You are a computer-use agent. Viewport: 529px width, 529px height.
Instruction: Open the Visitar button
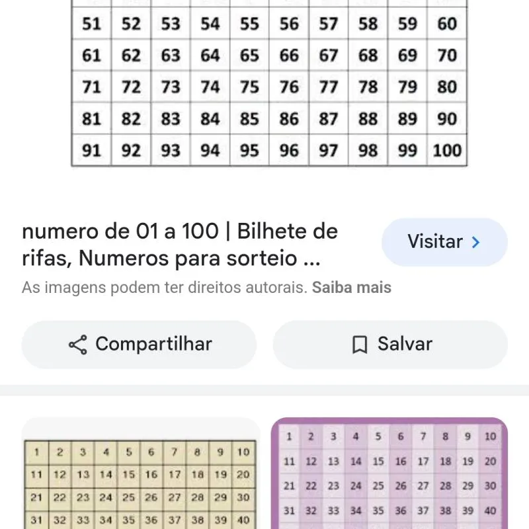coord(444,242)
